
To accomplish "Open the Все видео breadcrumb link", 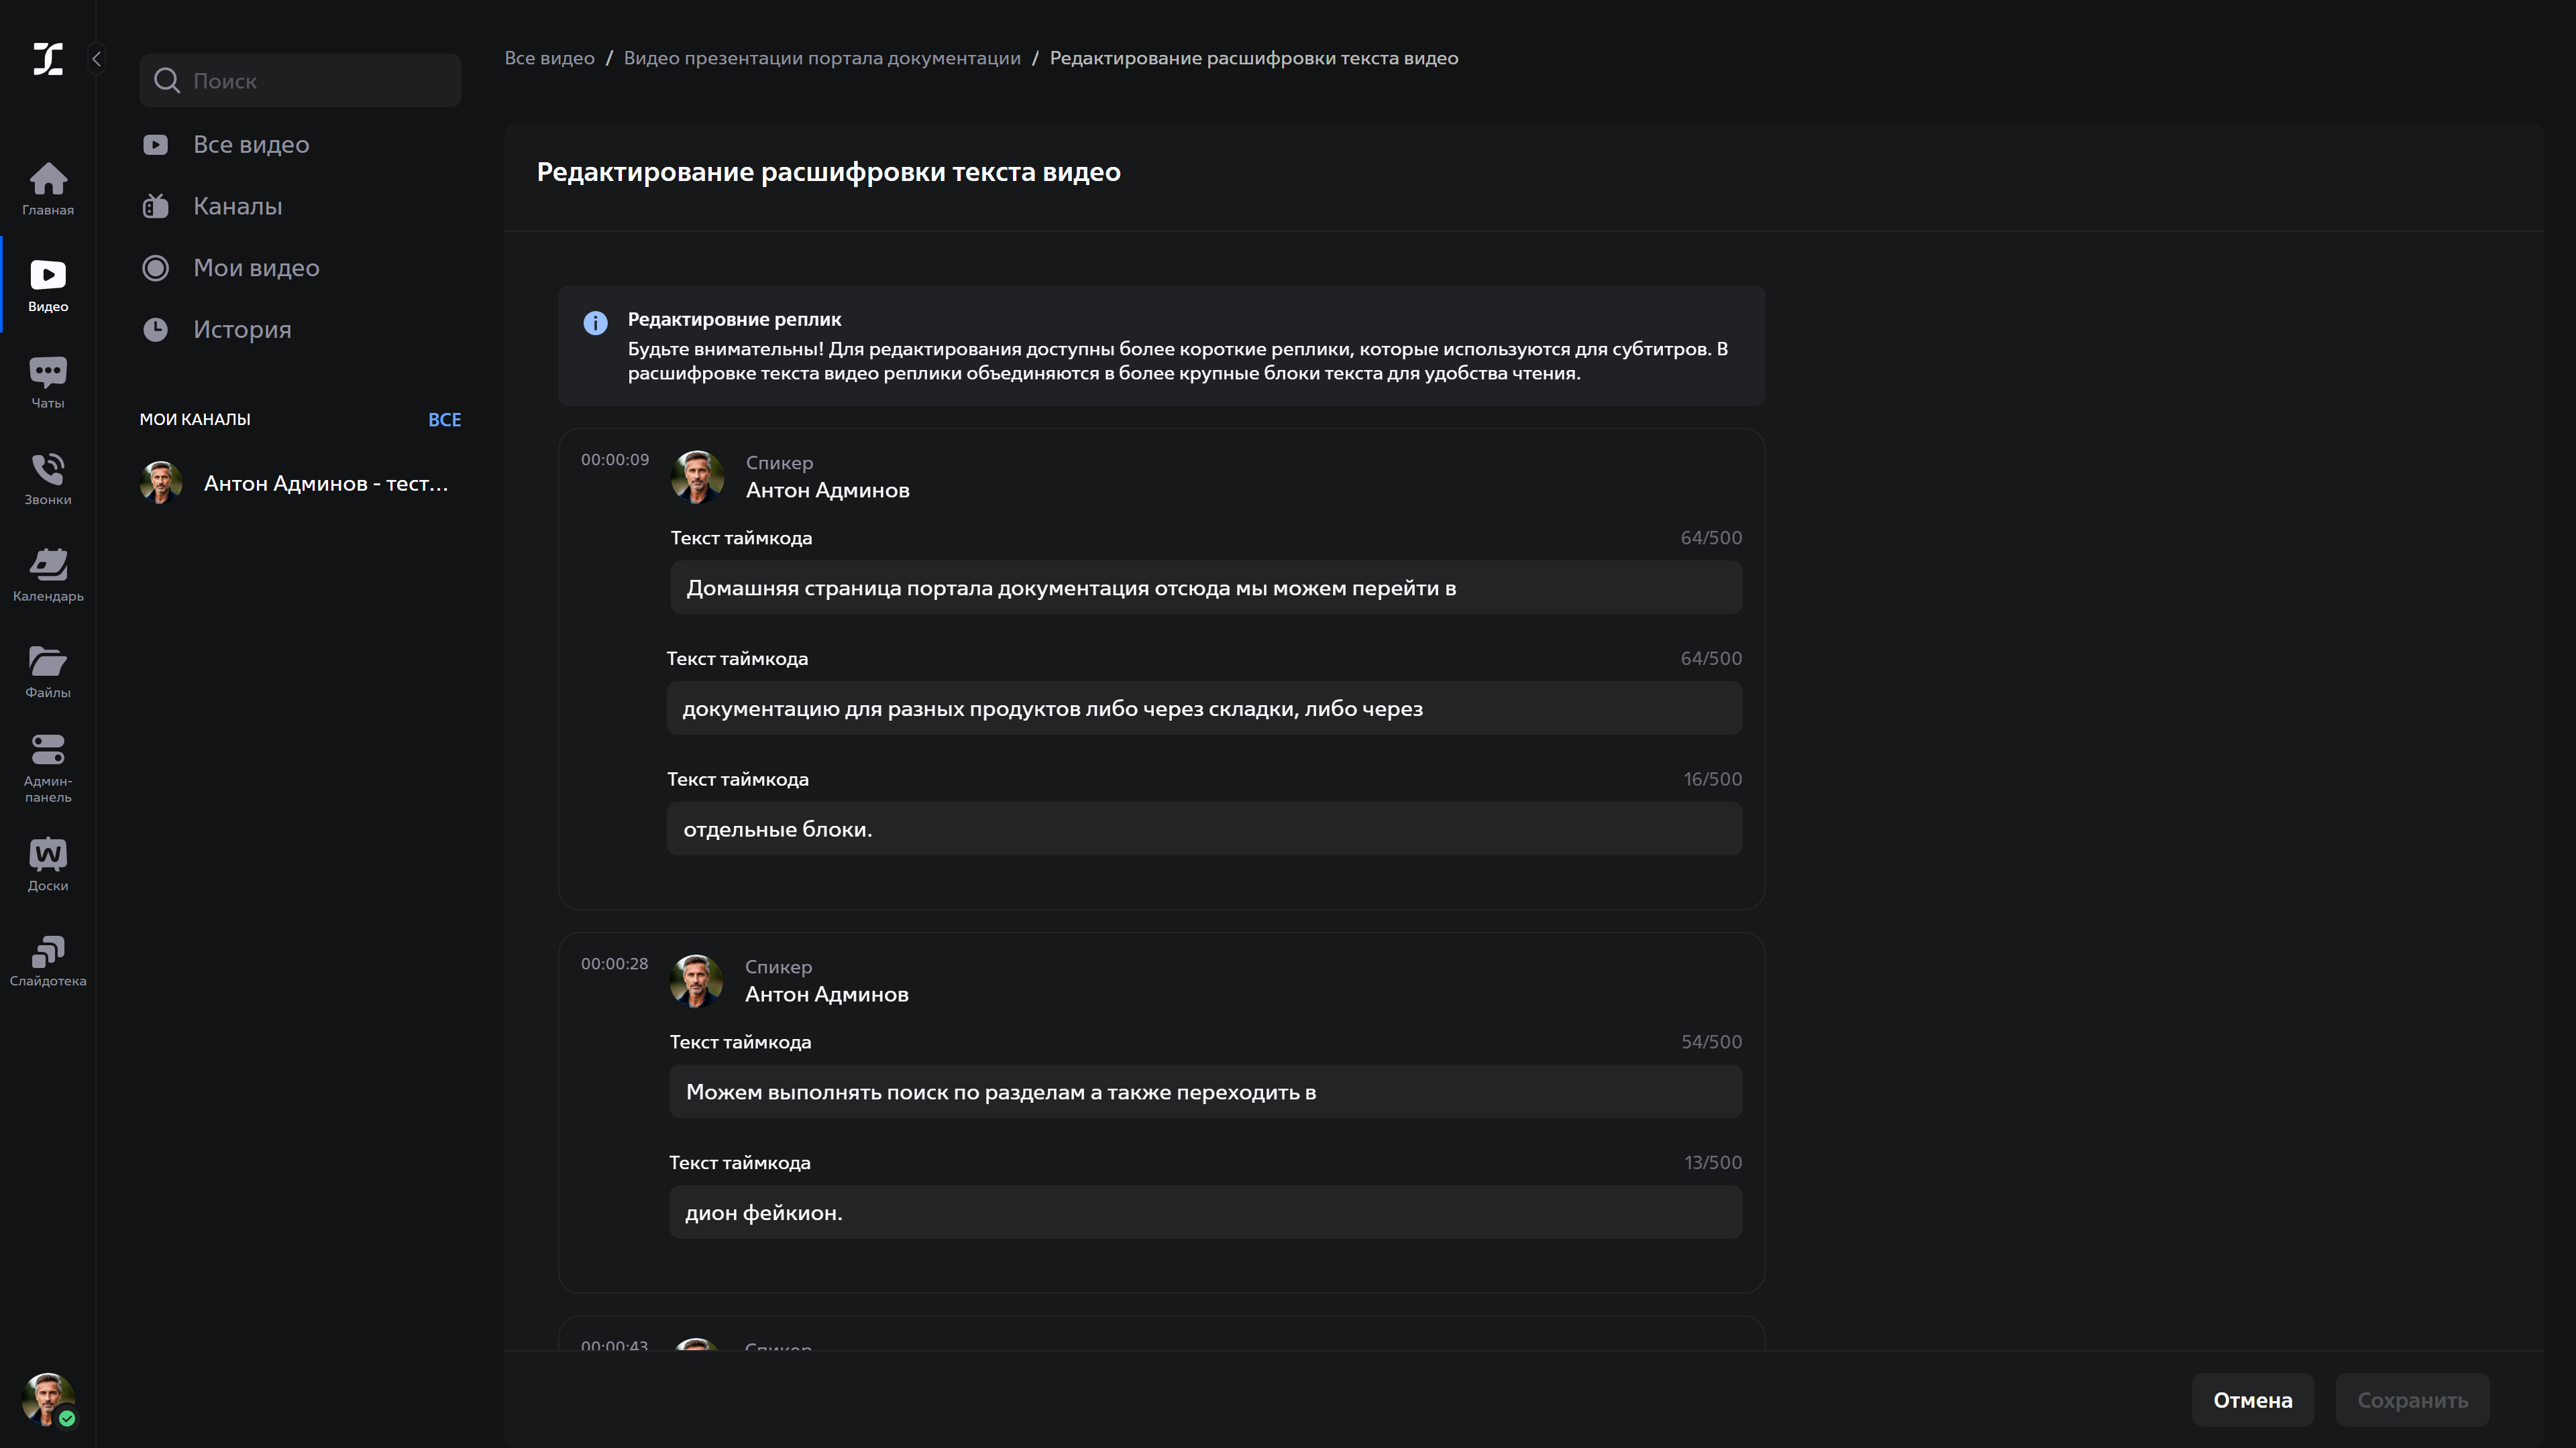I will coord(549,57).
